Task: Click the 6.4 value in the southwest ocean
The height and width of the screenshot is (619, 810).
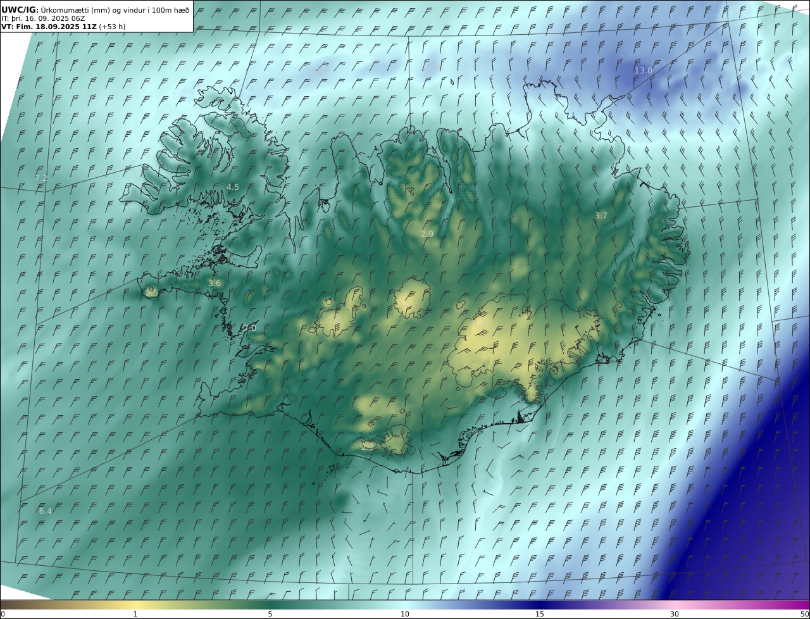Action: 46,511
